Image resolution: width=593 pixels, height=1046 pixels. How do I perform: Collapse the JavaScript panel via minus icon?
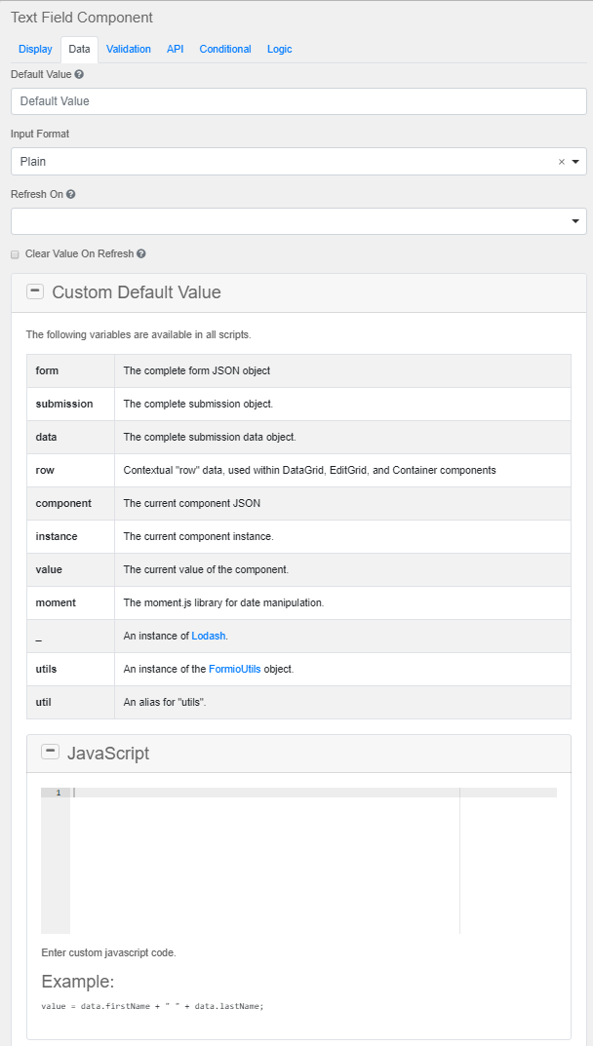pos(50,752)
